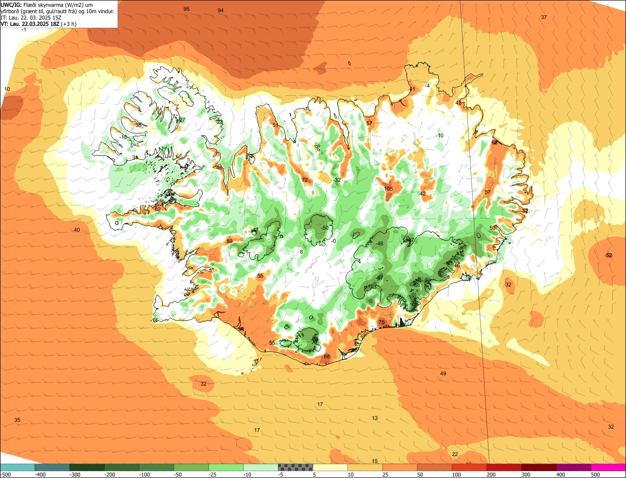Click the 'IT: Lau. 22. 03. 2025 15Z' line

(x=31, y=17)
